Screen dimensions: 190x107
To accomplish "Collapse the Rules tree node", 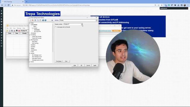I will point(30,23).
